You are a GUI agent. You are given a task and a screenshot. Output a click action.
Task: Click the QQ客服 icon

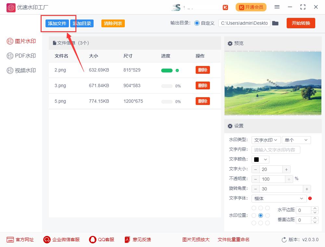click(x=101, y=240)
